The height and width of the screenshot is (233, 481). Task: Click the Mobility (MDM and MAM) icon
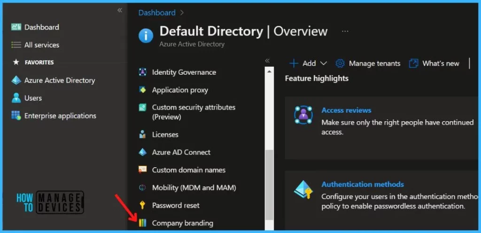point(142,187)
